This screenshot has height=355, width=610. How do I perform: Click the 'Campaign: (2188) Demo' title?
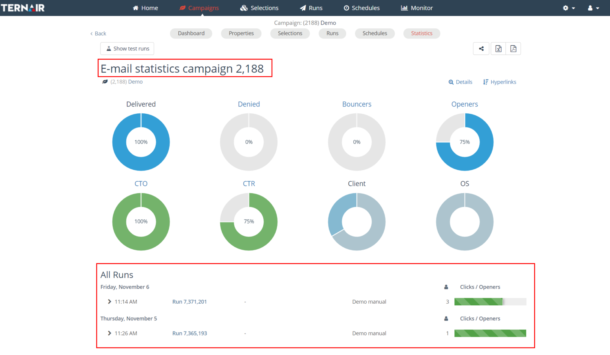click(x=305, y=23)
